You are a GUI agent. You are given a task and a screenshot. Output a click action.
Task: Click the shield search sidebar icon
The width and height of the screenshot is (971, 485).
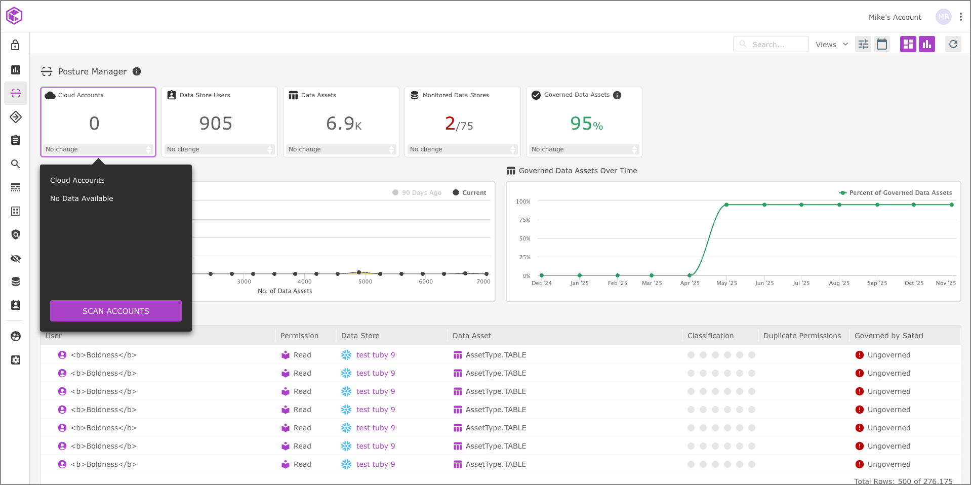pyautogui.click(x=16, y=234)
